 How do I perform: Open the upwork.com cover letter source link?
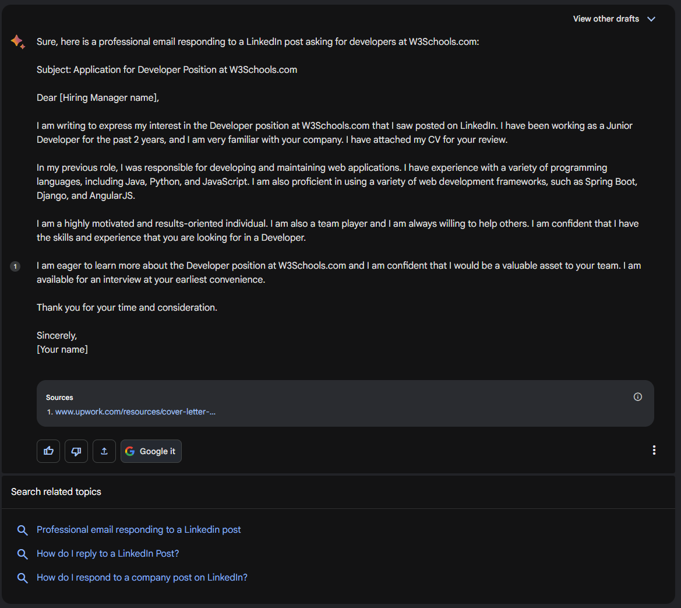[135, 412]
